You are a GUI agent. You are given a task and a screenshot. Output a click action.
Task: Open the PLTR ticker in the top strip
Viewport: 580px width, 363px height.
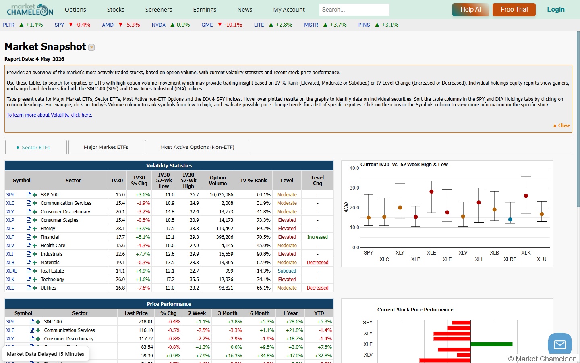point(8,25)
